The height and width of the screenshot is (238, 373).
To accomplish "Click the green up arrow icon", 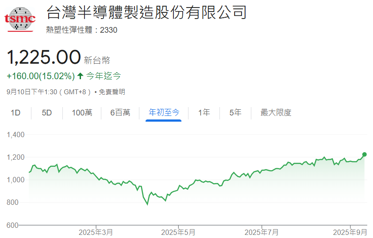I will [x=81, y=76].
